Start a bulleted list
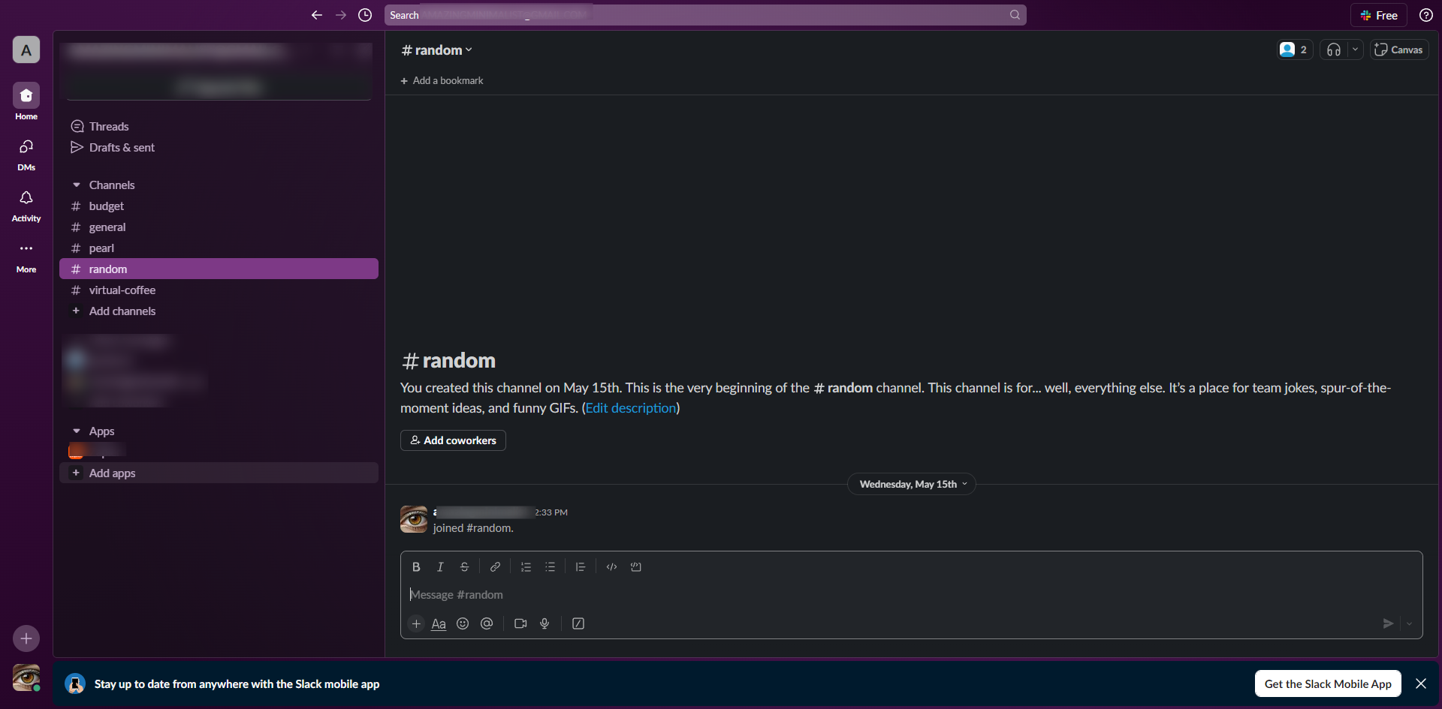 (x=550, y=567)
